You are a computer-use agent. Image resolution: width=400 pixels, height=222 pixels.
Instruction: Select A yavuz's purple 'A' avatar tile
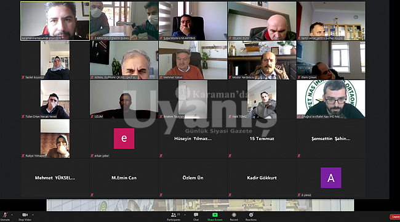[x=331, y=178]
